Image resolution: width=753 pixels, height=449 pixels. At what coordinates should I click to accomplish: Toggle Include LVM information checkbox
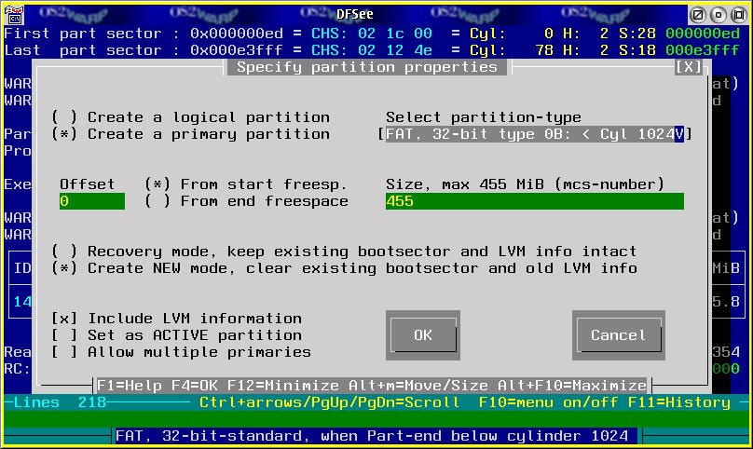pyautogui.click(x=177, y=319)
